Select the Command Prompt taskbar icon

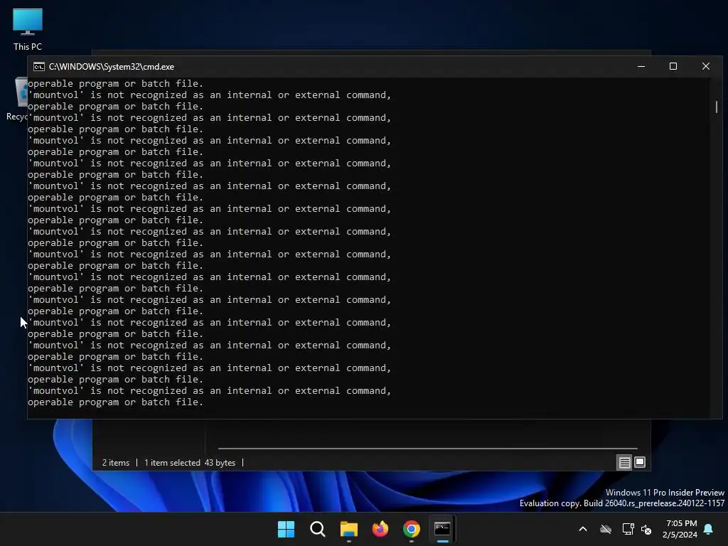(x=442, y=529)
